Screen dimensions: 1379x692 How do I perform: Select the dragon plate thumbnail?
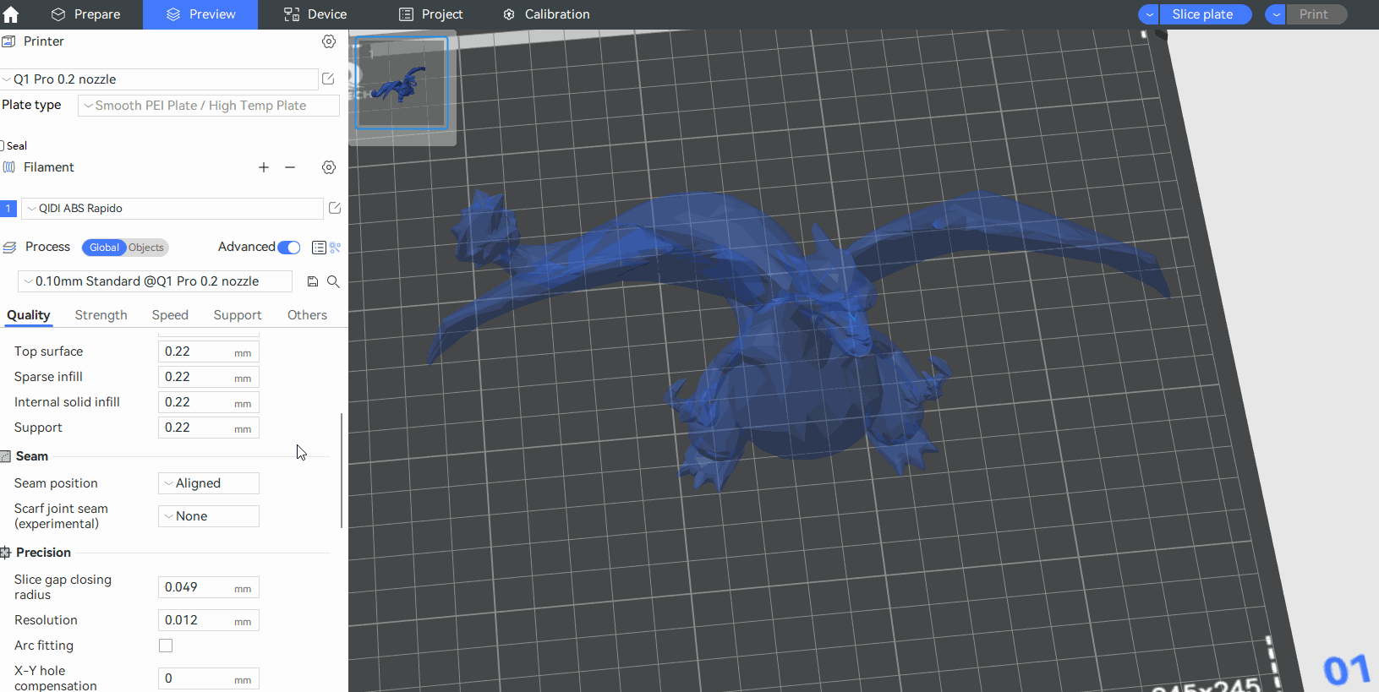point(402,84)
